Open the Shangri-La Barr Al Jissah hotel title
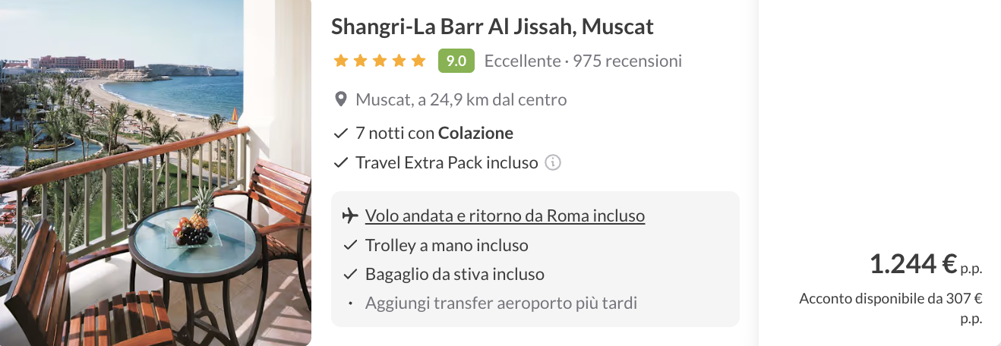This screenshot has width=1001, height=346. 492,27
